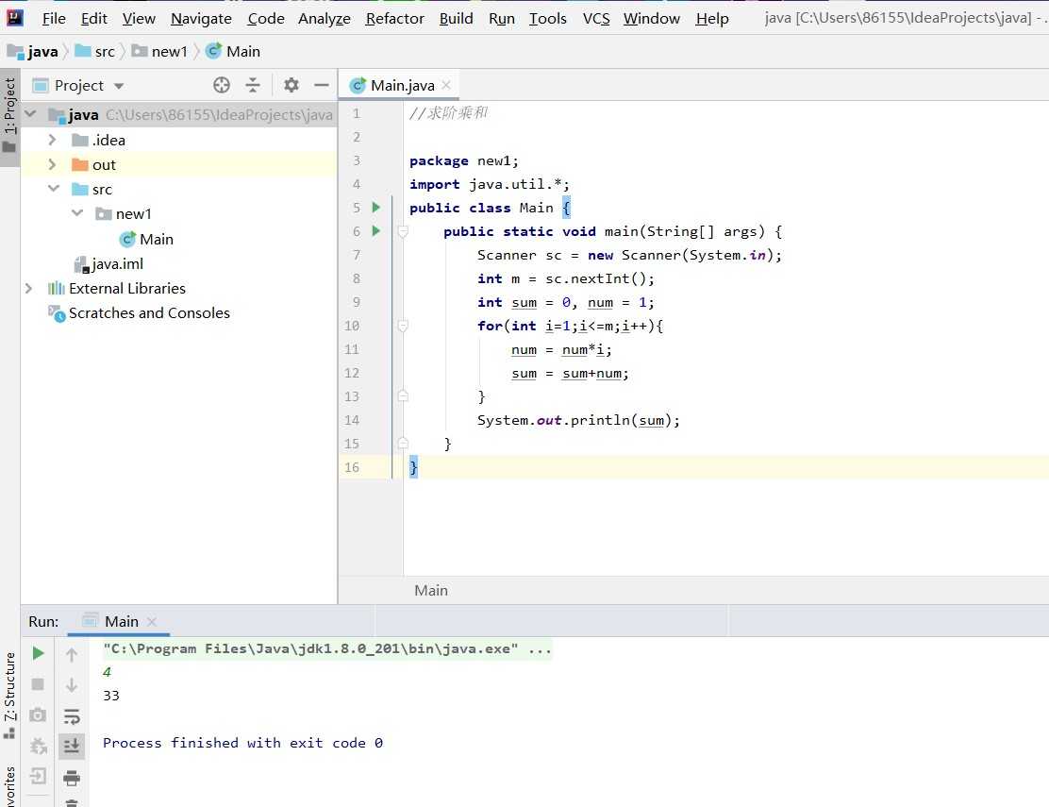The width and height of the screenshot is (1049, 807).
Task: Open the Build menu
Action: coord(457,19)
